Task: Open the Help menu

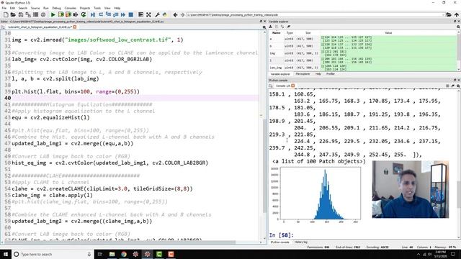Action: click(117, 8)
